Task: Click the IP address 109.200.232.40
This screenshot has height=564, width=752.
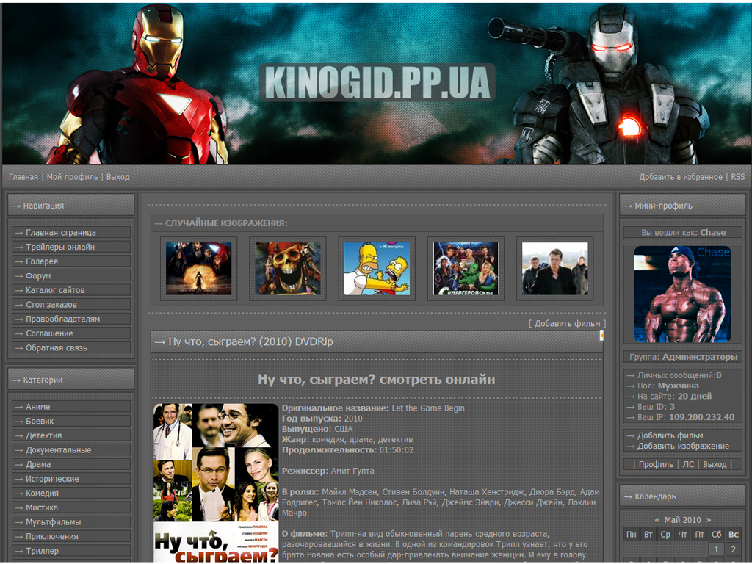Action: pos(701,417)
